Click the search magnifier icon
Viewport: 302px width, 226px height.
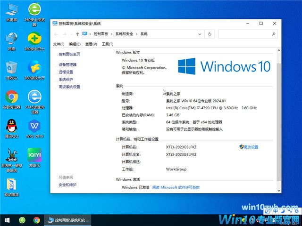(x=274, y=34)
